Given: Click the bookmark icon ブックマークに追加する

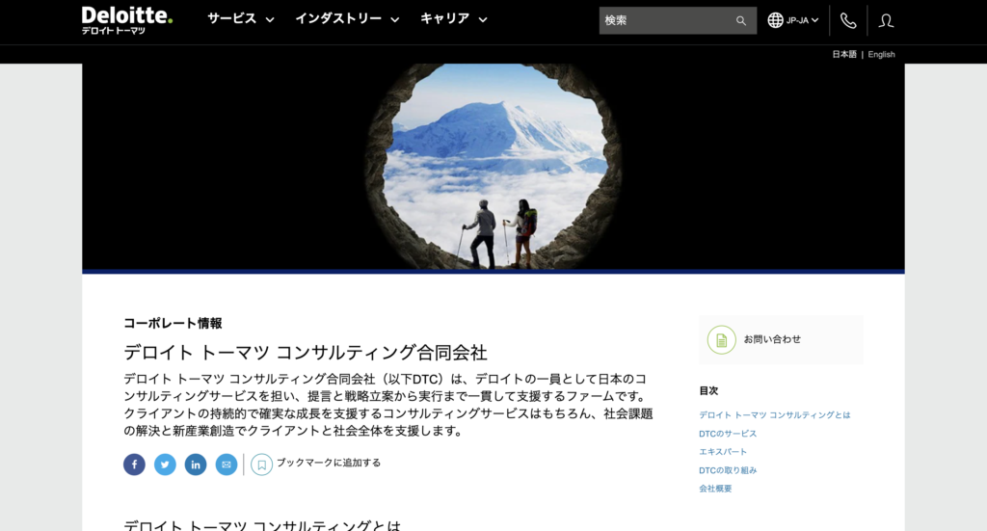Looking at the screenshot, I should [x=262, y=465].
